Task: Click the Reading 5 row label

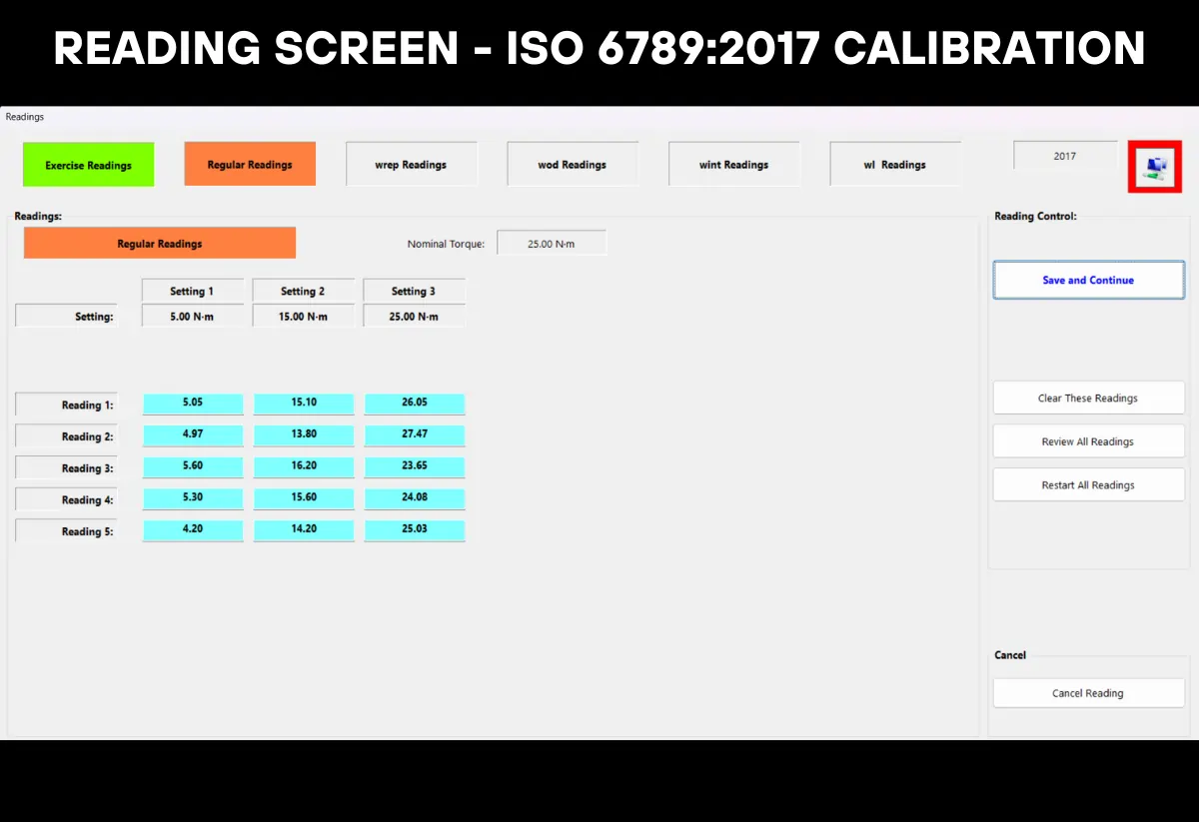Action: tap(66, 530)
